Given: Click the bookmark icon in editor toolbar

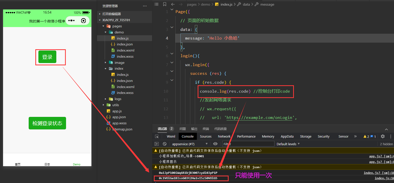Looking at the screenshot, I should [165, 4].
